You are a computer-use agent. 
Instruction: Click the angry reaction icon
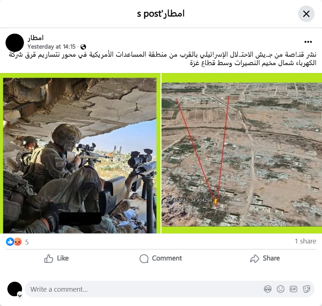coord(18,242)
